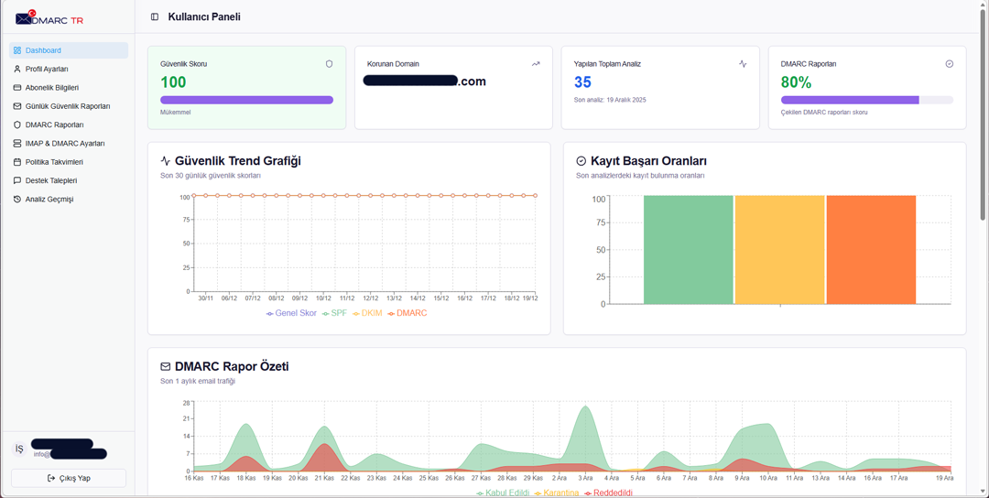Click the purple Güvenlik Skoru progress bar
The width and height of the screenshot is (989, 498).
tap(246, 100)
